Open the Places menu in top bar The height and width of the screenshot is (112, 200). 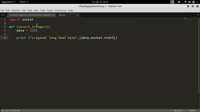pos(24,2)
